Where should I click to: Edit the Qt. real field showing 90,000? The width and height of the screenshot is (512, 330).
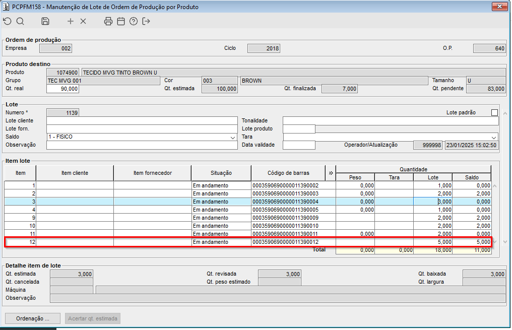click(62, 89)
